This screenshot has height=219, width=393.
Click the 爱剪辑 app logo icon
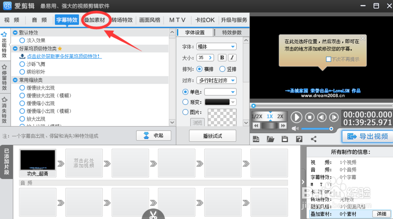(7, 6)
